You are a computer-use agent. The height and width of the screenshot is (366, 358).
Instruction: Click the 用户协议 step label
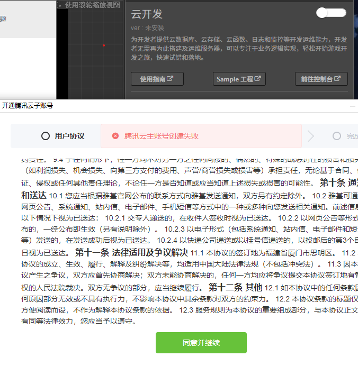pos(69,136)
